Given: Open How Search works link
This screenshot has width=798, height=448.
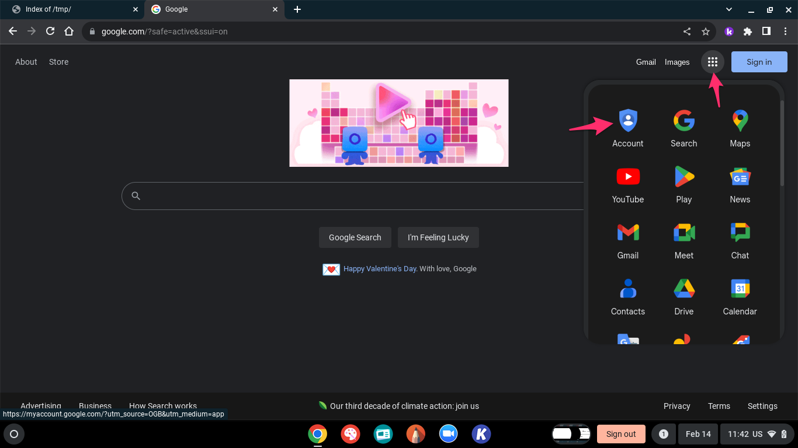Looking at the screenshot, I should pos(163,406).
